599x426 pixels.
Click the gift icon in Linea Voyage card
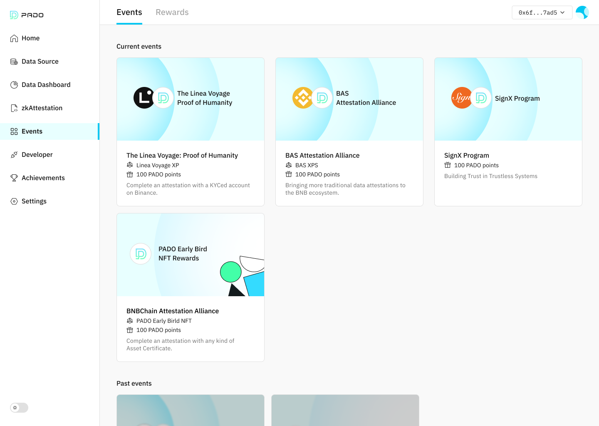[130, 174]
